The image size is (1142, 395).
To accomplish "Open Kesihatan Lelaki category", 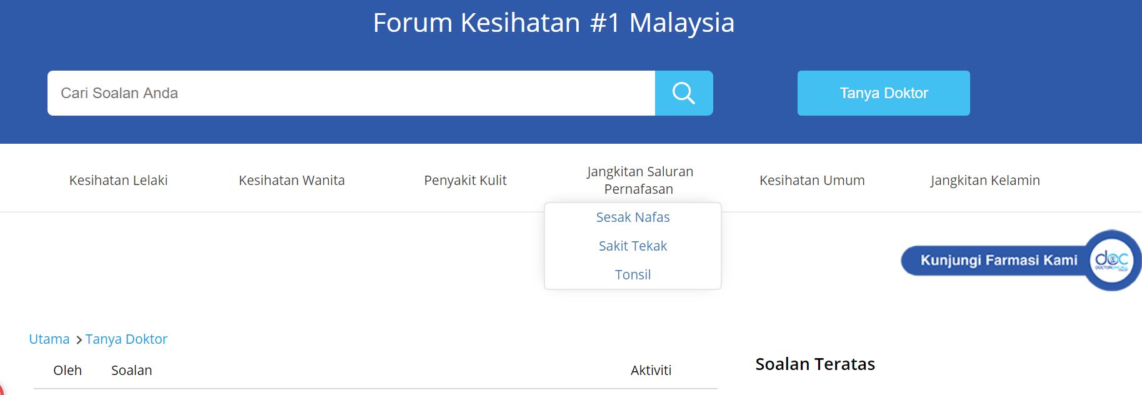I will [118, 180].
